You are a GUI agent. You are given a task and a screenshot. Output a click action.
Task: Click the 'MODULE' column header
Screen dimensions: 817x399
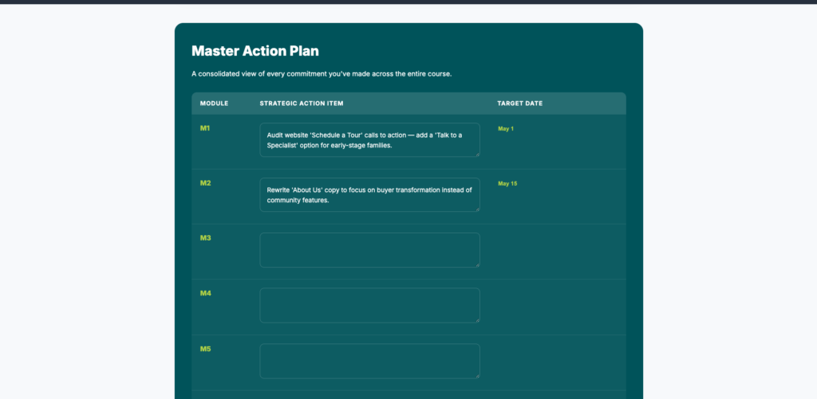tap(214, 104)
